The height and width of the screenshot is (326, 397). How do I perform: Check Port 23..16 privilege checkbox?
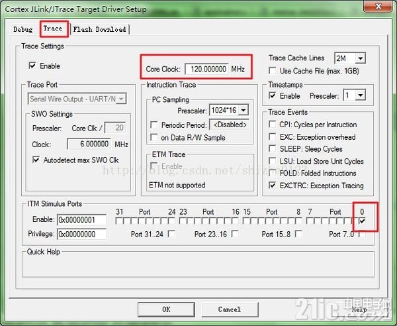(x=235, y=234)
